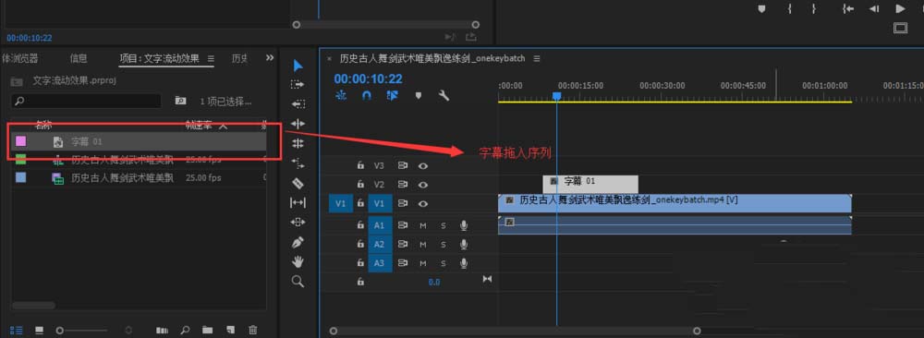Switch project panel to icon view

(x=40, y=331)
